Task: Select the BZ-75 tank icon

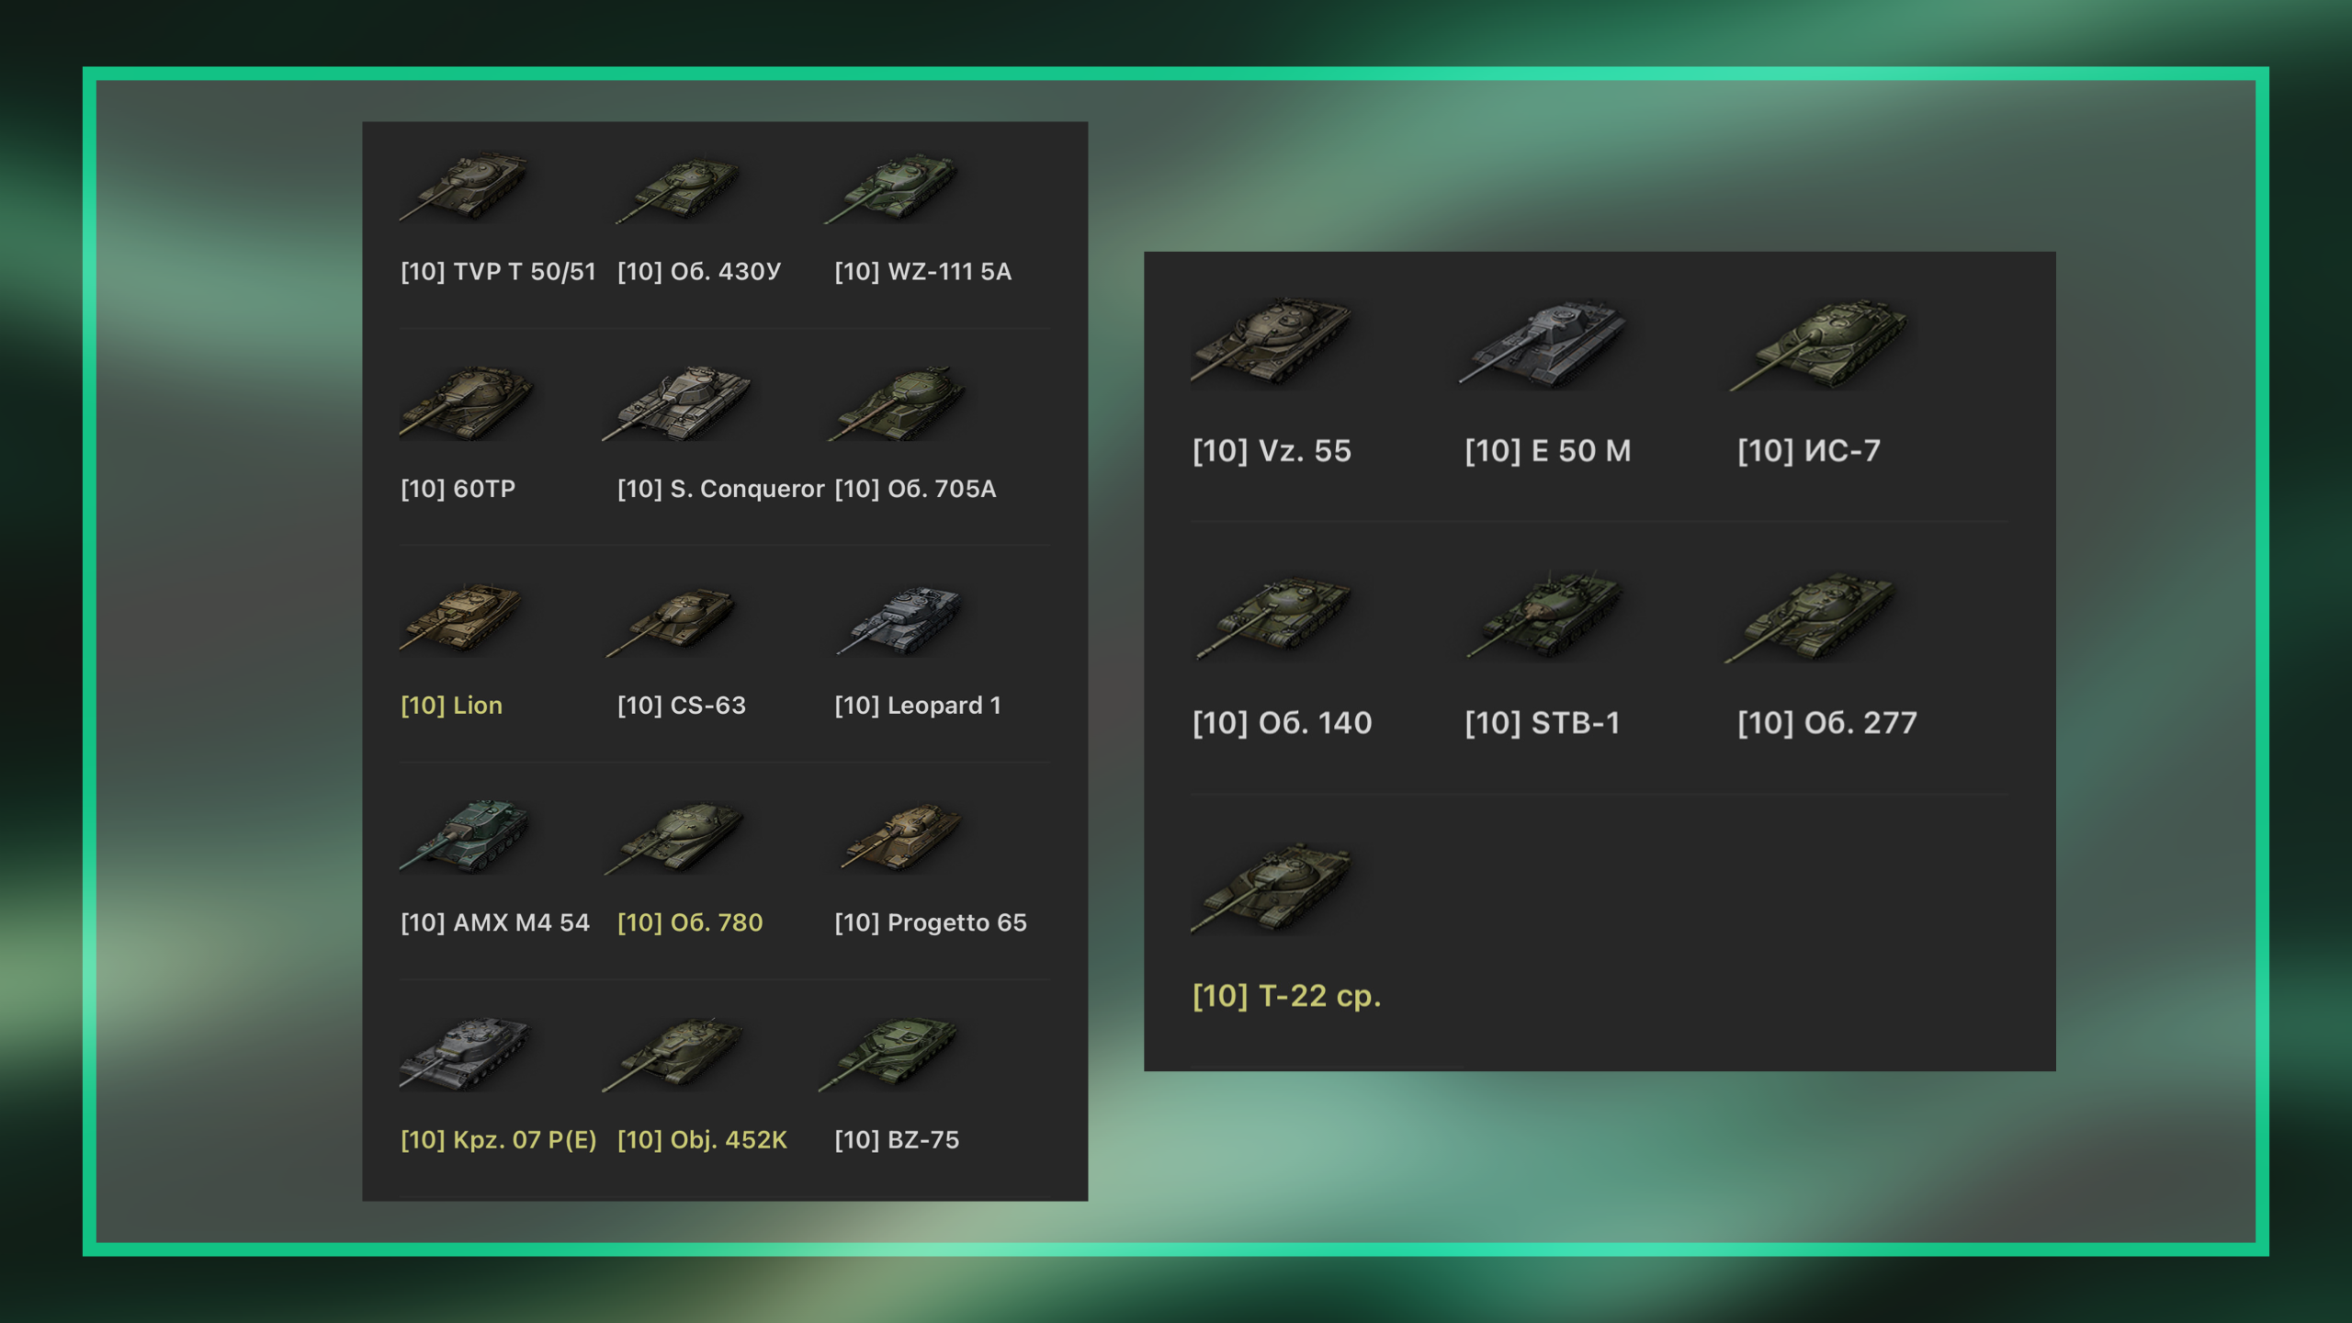Action: point(888,1053)
